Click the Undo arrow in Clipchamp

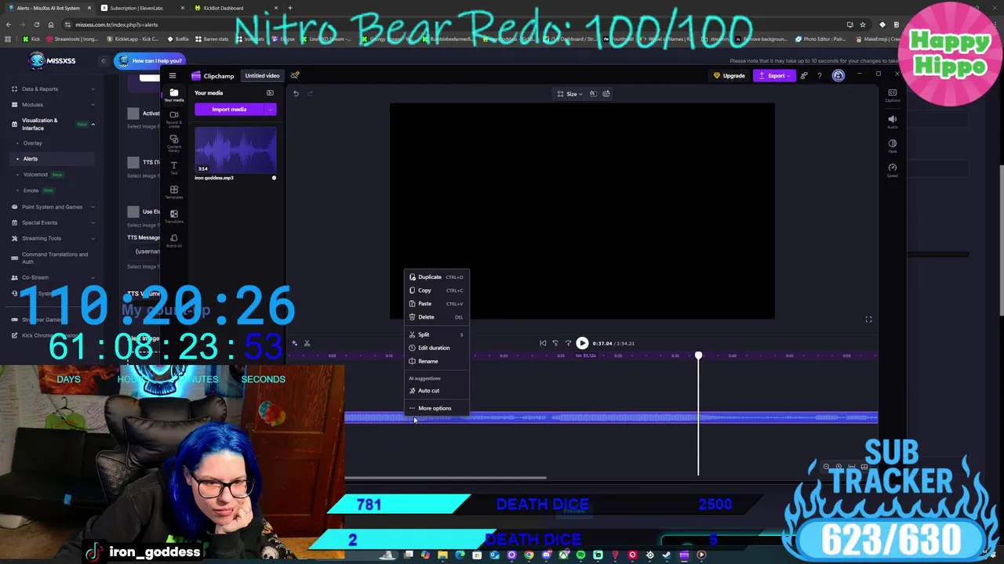click(296, 94)
